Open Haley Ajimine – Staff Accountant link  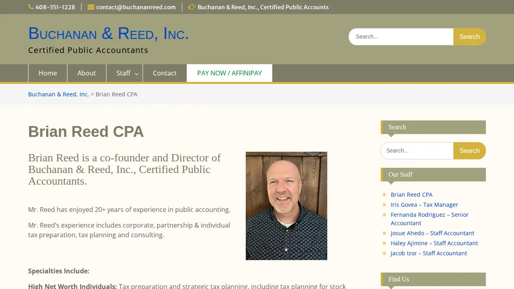coord(434,243)
